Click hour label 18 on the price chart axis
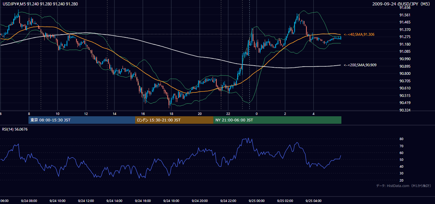This screenshot has width=435, height=204. pyautogui.click(x=171, y=114)
